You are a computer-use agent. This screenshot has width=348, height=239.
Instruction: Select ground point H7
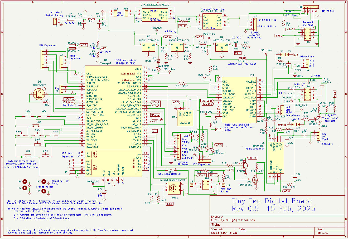tap(44, 182)
